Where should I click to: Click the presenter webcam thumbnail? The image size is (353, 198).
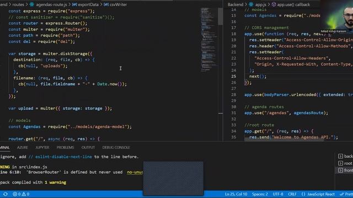click(336, 17)
